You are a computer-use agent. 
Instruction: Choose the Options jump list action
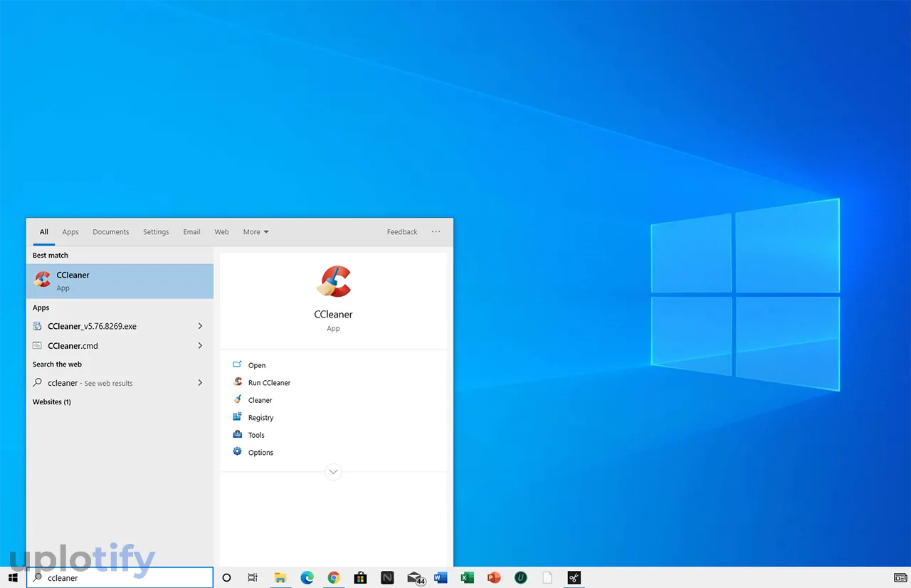pos(260,453)
